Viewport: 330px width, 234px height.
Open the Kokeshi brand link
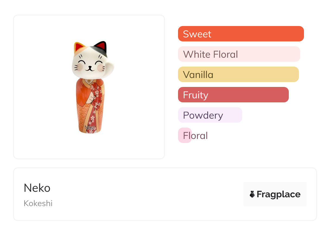pos(38,203)
